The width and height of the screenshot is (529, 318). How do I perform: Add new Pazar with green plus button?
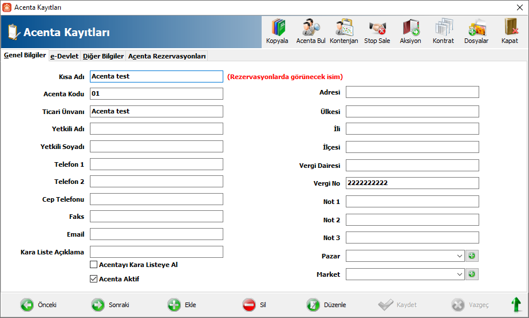click(472, 256)
